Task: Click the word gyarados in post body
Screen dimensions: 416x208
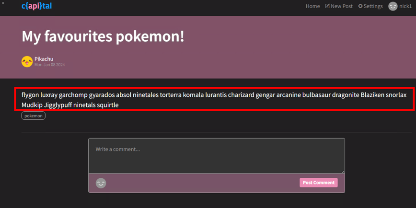Action: 102,95
